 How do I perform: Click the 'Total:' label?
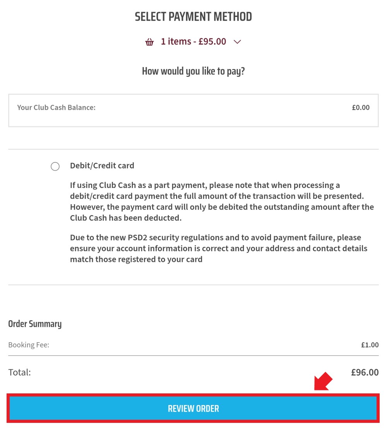click(x=19, y=372)
